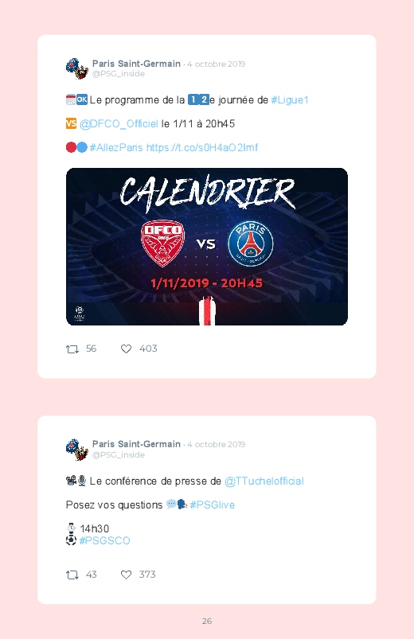Click the 403 likes count

[148, 349]
